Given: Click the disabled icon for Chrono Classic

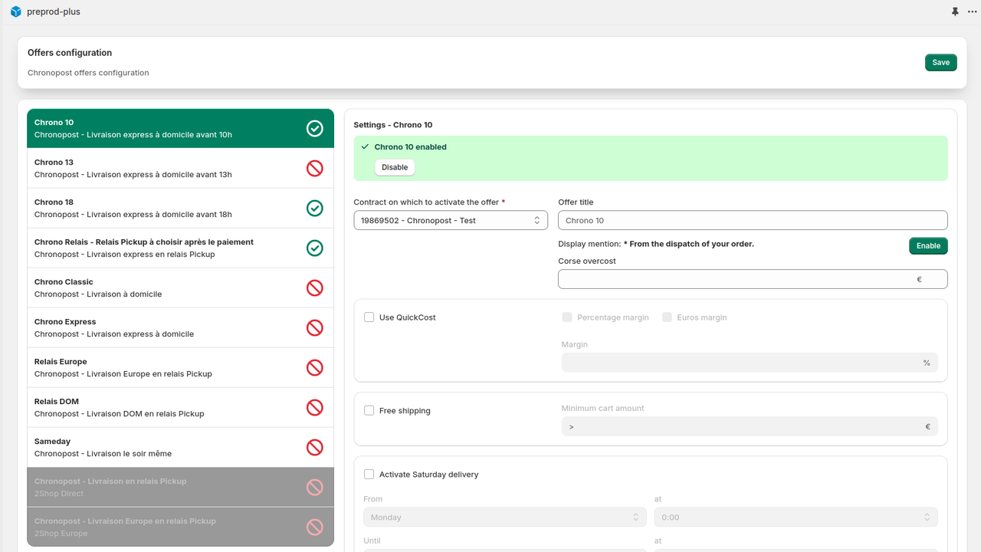Looking at the screenshot, I should (x=315, y=288).
